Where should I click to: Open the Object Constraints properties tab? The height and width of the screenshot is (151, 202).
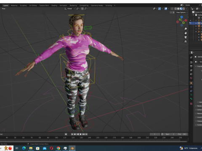click(x=191, y=91)
